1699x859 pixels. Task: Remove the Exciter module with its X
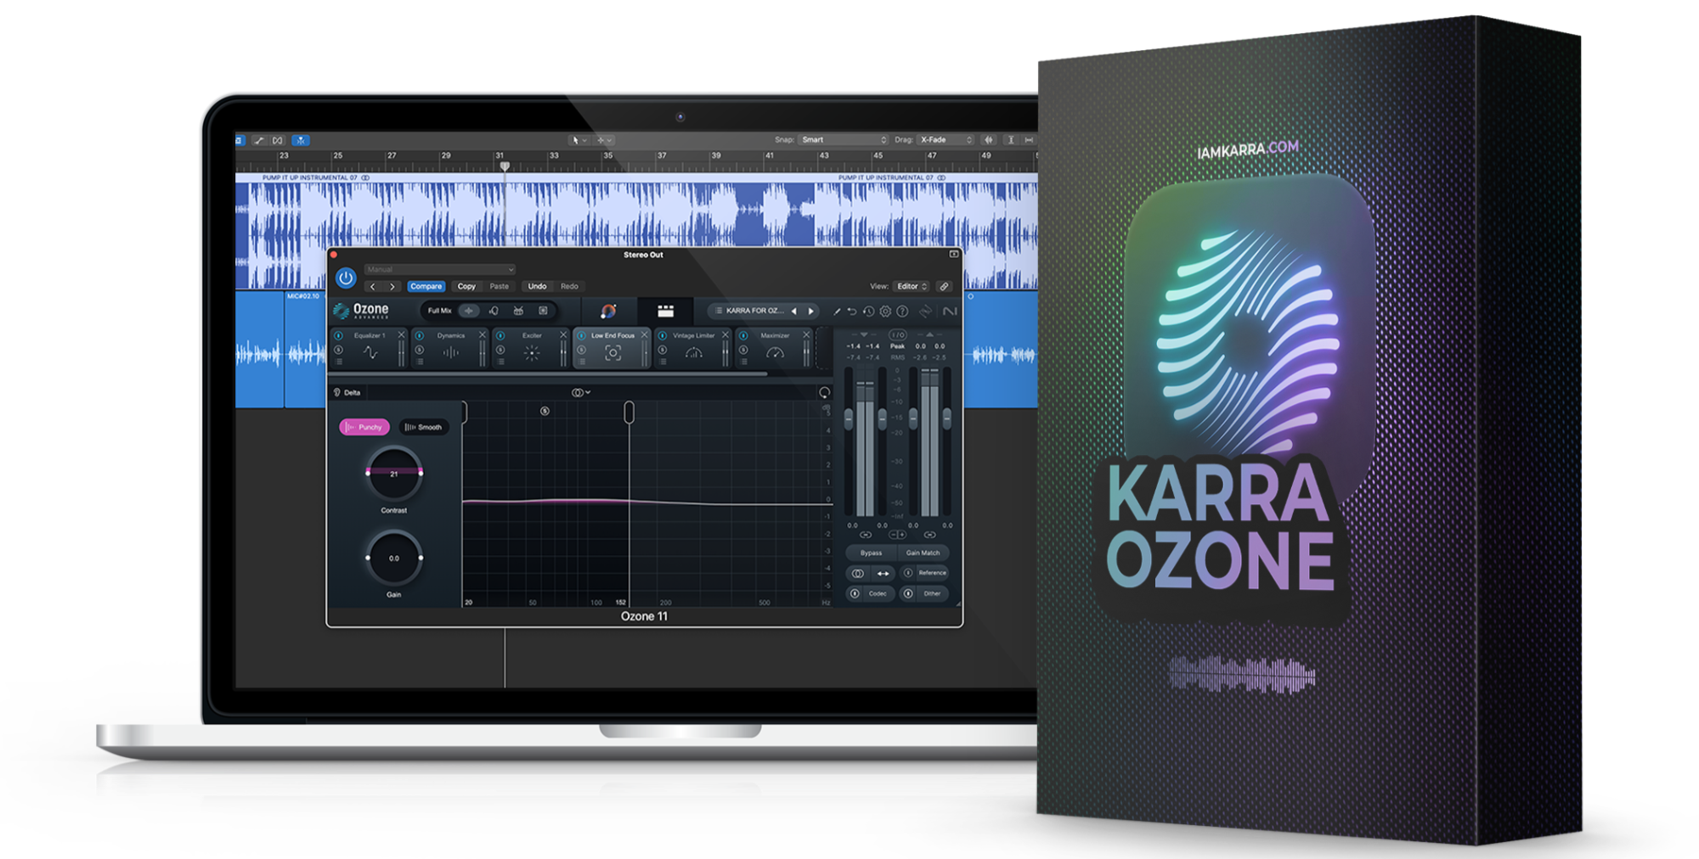(562, 335)
